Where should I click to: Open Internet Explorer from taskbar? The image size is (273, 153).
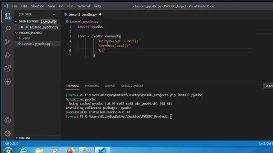pos(24,150)
